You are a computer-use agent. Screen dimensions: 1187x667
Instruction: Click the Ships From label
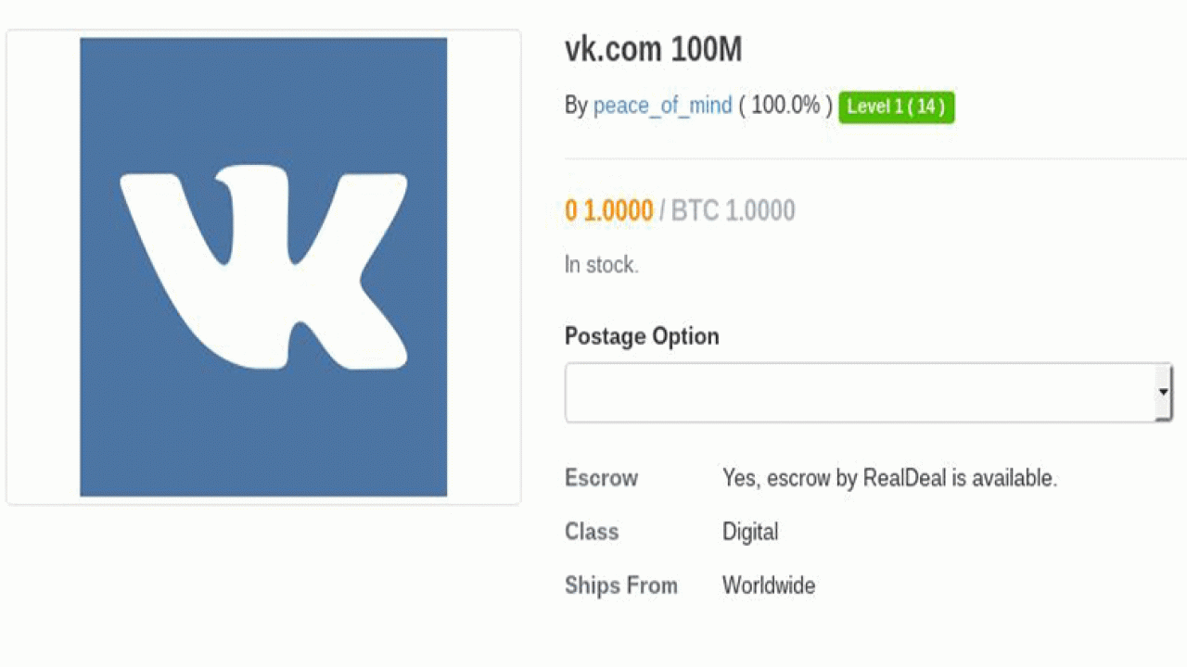621,585
